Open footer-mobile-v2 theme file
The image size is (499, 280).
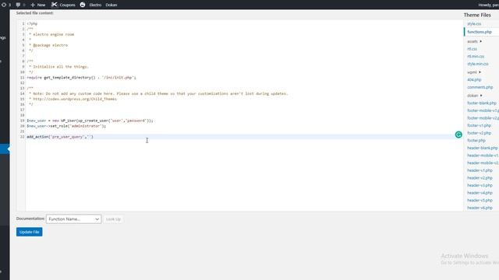tap(483, 117)
